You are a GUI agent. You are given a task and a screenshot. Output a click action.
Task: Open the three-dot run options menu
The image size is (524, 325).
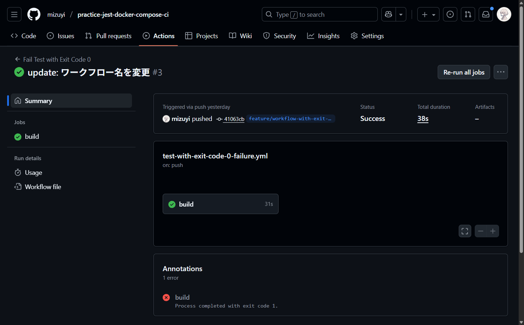tap(500, 72)
